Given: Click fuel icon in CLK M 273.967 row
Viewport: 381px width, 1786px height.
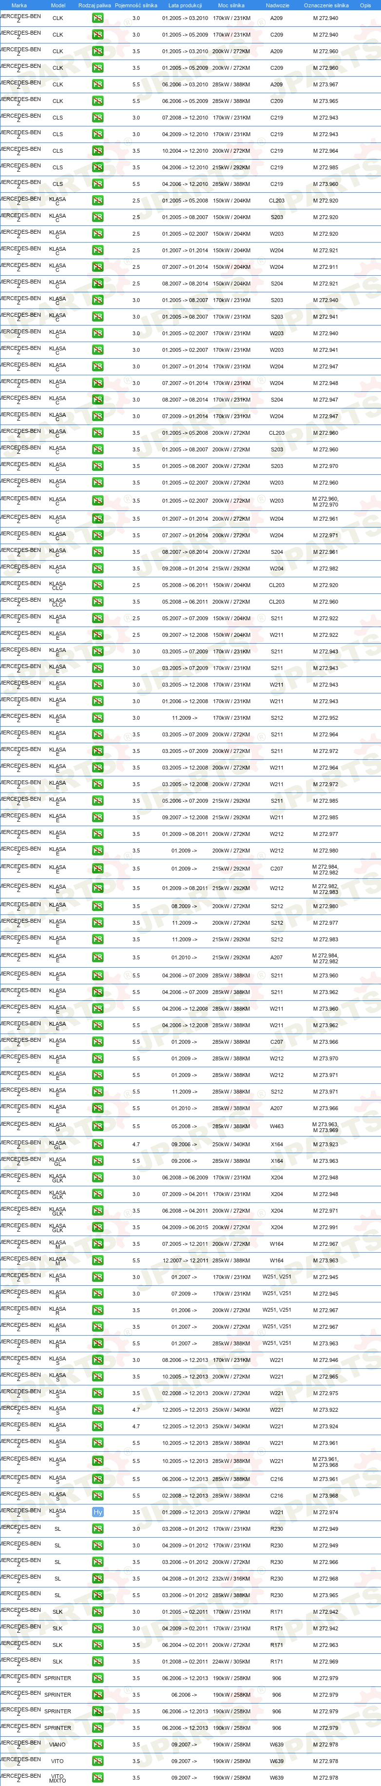Looking at the screenshot, I should tap(97, 84).
